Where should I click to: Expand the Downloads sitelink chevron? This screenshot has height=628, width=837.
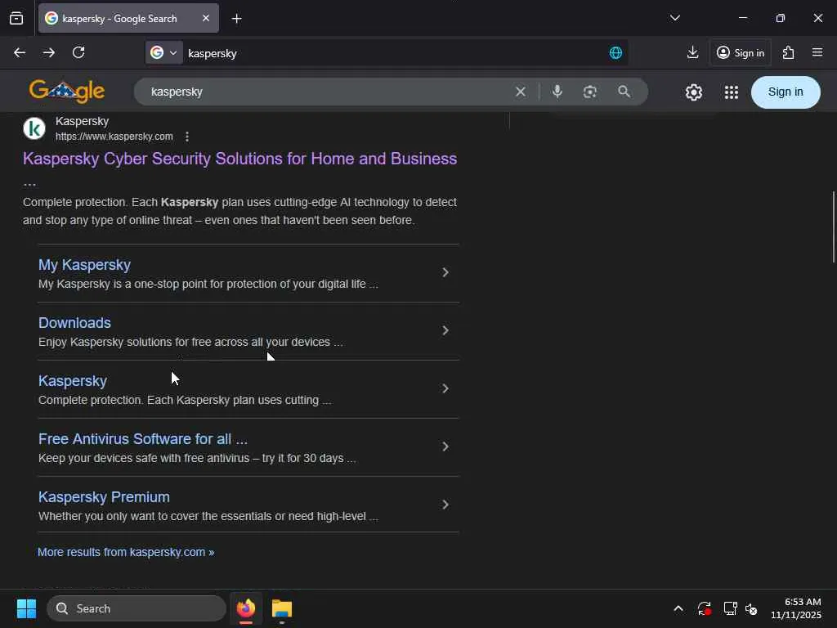(x=445, y=330)
